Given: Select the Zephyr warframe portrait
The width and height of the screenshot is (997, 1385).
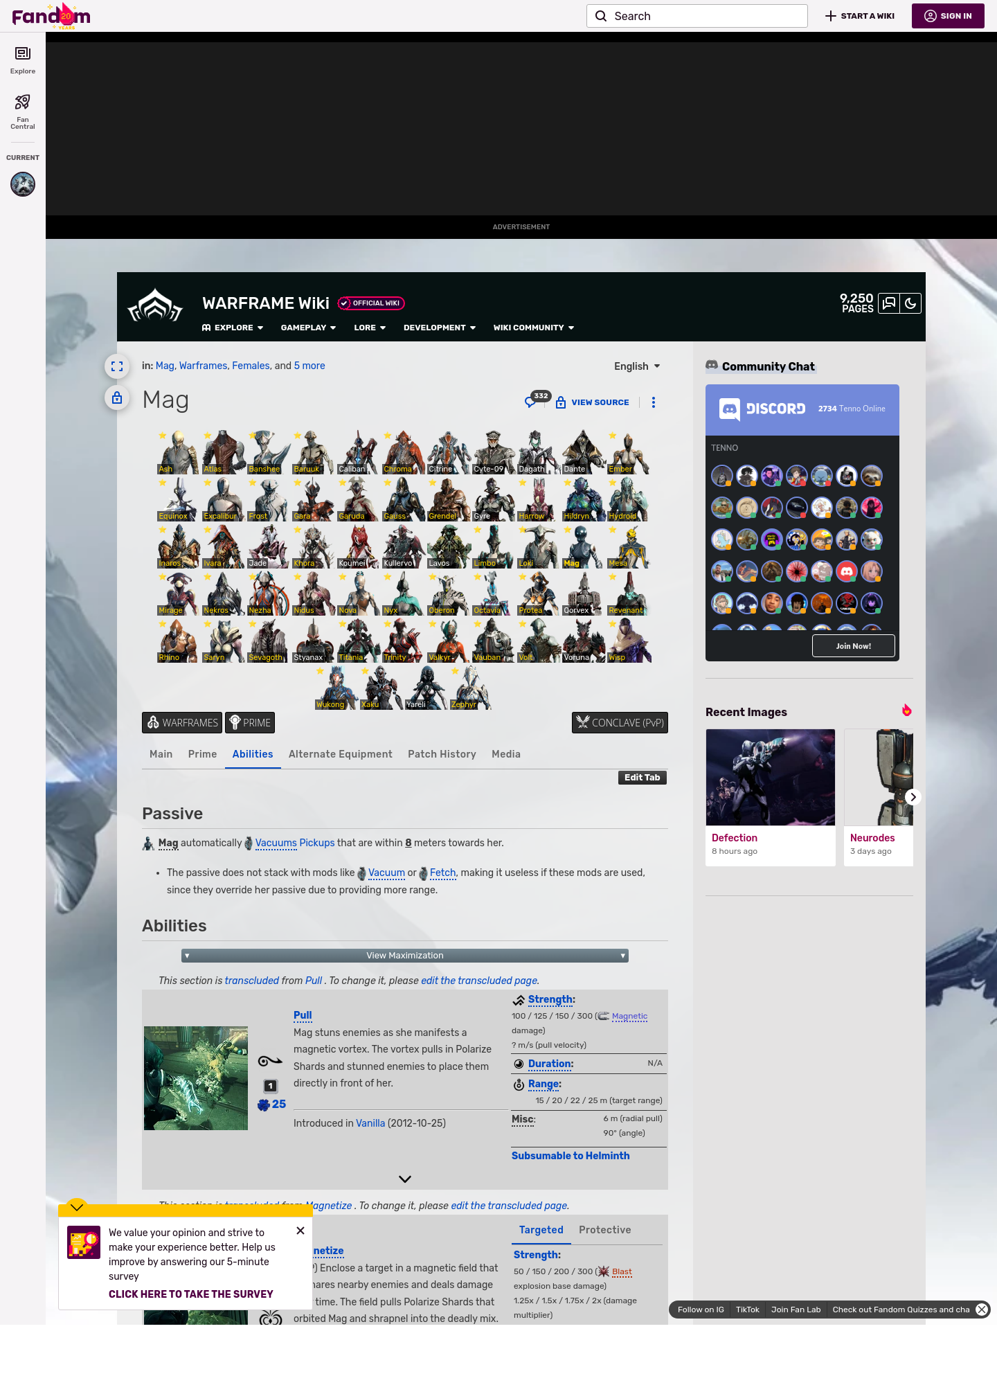Looking at the screenshot, I should click(471, 688).
